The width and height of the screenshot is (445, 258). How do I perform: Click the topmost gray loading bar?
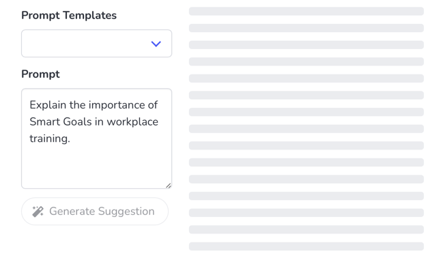coord(306,12)
